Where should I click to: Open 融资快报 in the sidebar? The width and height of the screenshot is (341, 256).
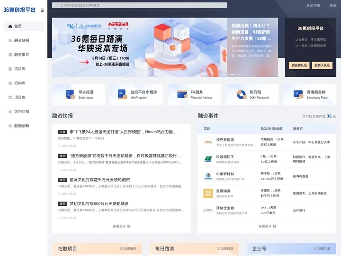tap(21, 40)
